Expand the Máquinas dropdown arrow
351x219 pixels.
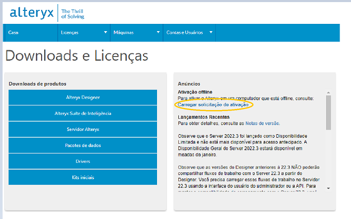click(158, 32)
